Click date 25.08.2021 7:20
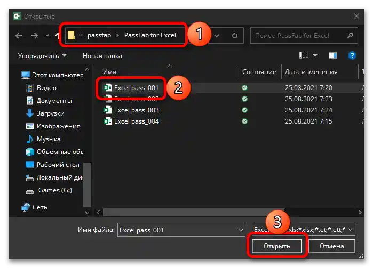 coord(308,88)
